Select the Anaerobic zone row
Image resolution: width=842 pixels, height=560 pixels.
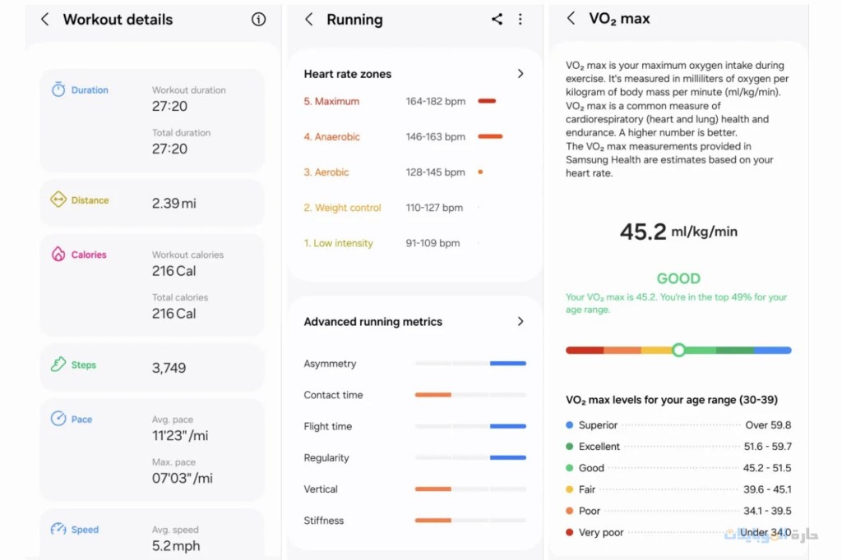point(403,137)
